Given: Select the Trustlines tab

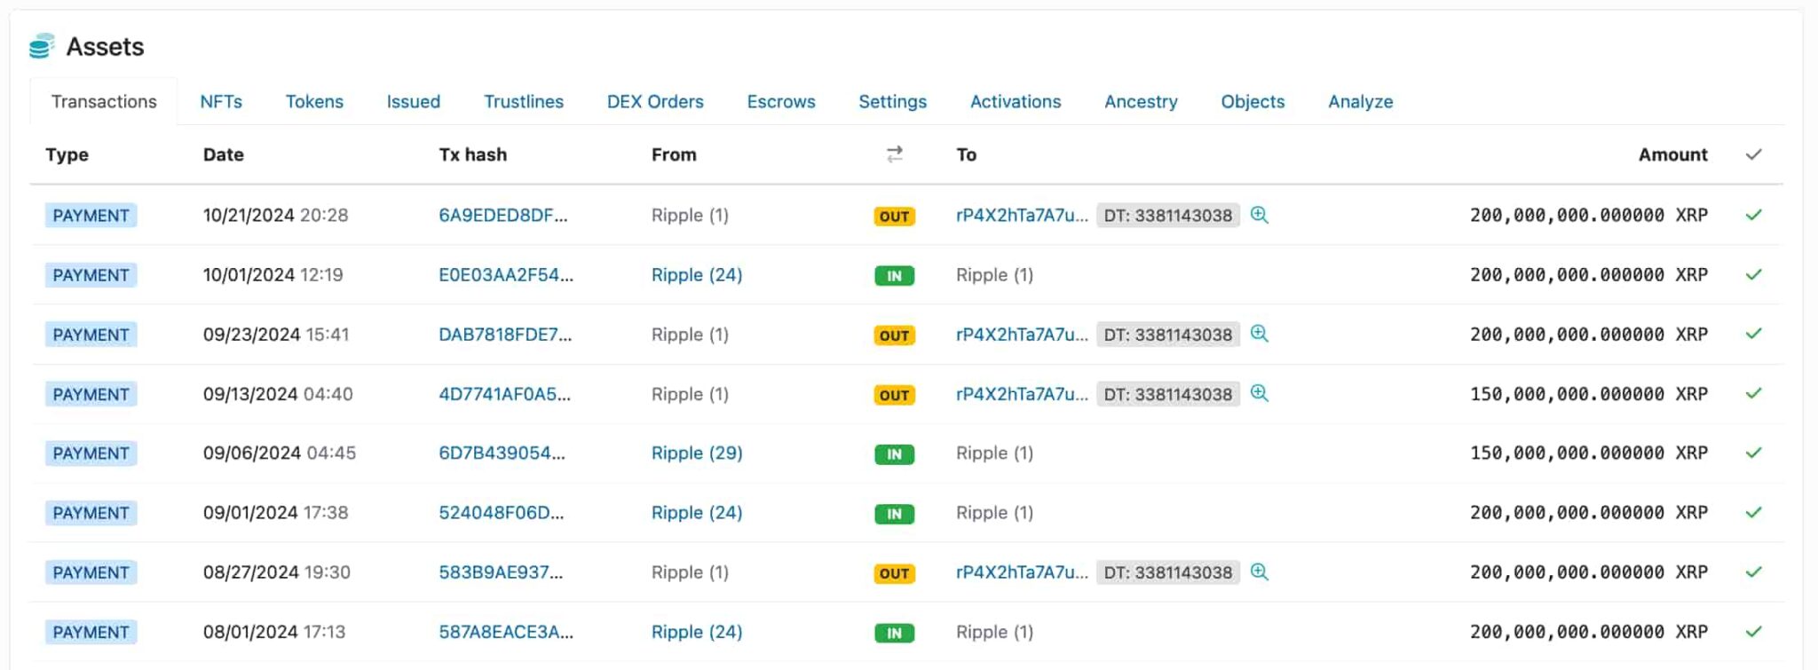Looking at the screenshot, I should (x=523, y=102).
